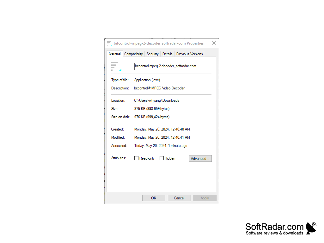Click the C:\Users\whyang\Downloads location path
Screen dimensions: 324x243
click(x=157, y=100)
